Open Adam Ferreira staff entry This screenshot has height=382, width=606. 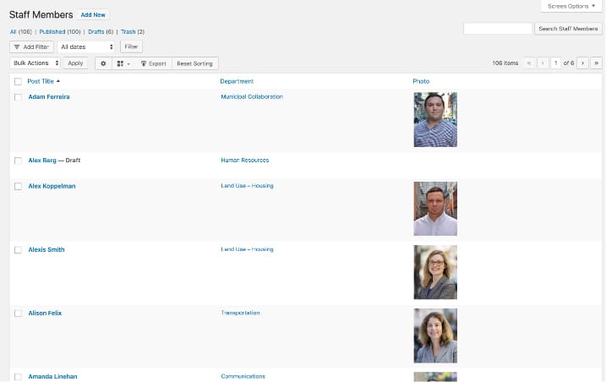[x=49, y=96]
